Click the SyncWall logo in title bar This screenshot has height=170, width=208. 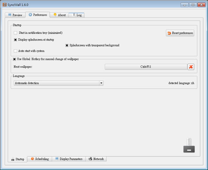(x=4, y=5)
